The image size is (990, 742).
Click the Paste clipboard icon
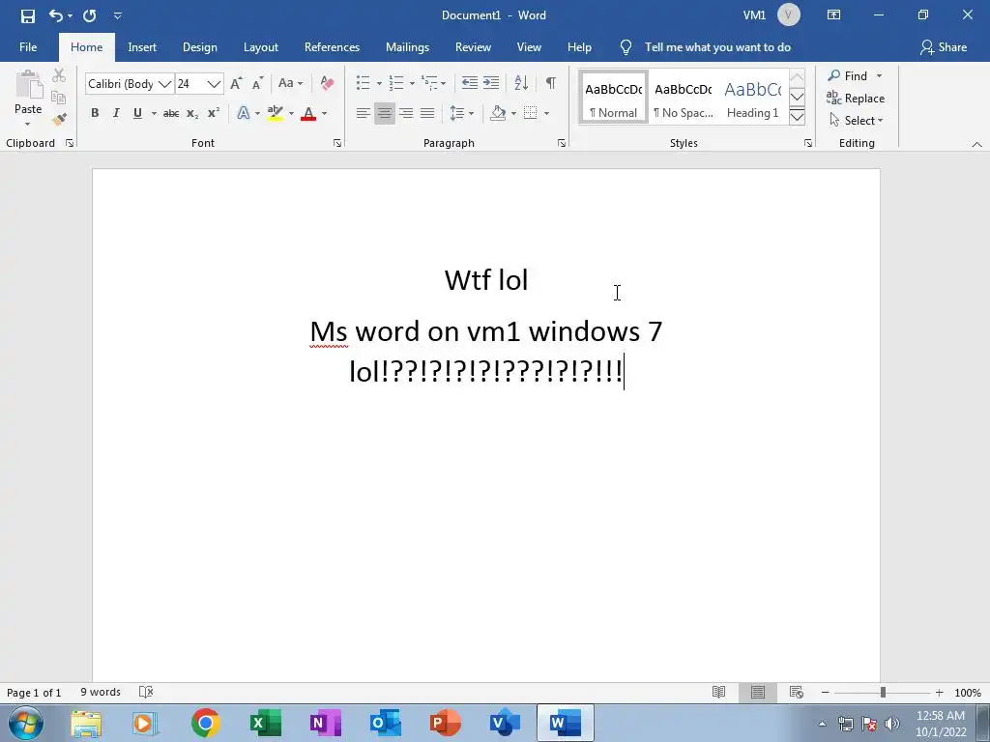click(x=28, y=85)
